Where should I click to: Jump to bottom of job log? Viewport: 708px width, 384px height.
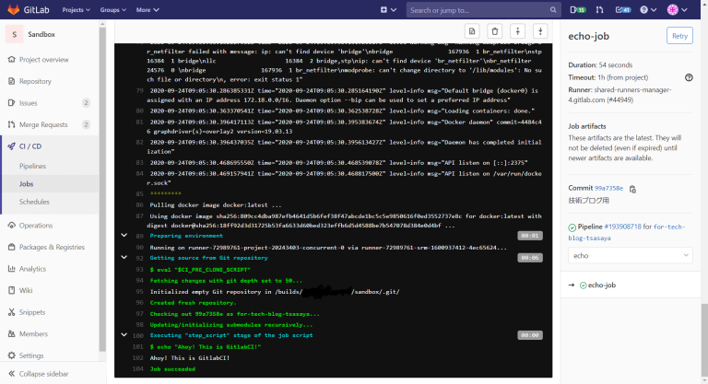point(540,31)
